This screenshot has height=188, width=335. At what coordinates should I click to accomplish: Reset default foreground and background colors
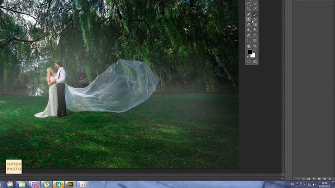click(248, 56)
